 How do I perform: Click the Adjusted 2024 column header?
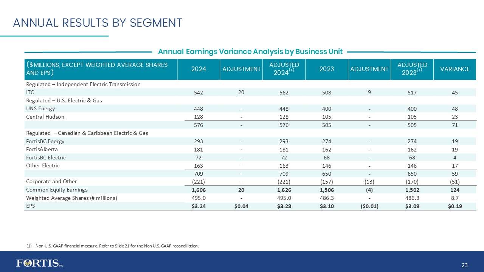[284, 69]
